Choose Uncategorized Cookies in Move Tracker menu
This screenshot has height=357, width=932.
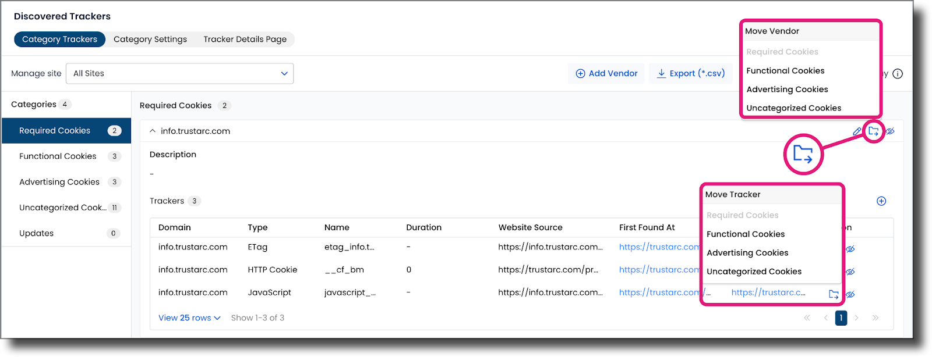754,271
